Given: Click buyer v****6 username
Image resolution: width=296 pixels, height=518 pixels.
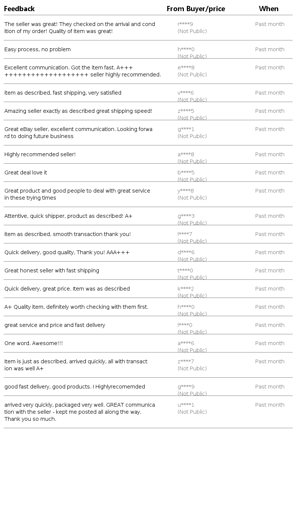Looking at the screenshot, I should [x=186, y=93].
